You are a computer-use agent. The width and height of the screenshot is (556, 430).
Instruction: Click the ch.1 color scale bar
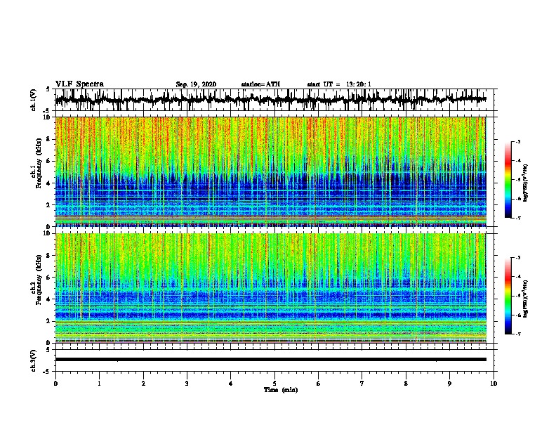[508, 180]
